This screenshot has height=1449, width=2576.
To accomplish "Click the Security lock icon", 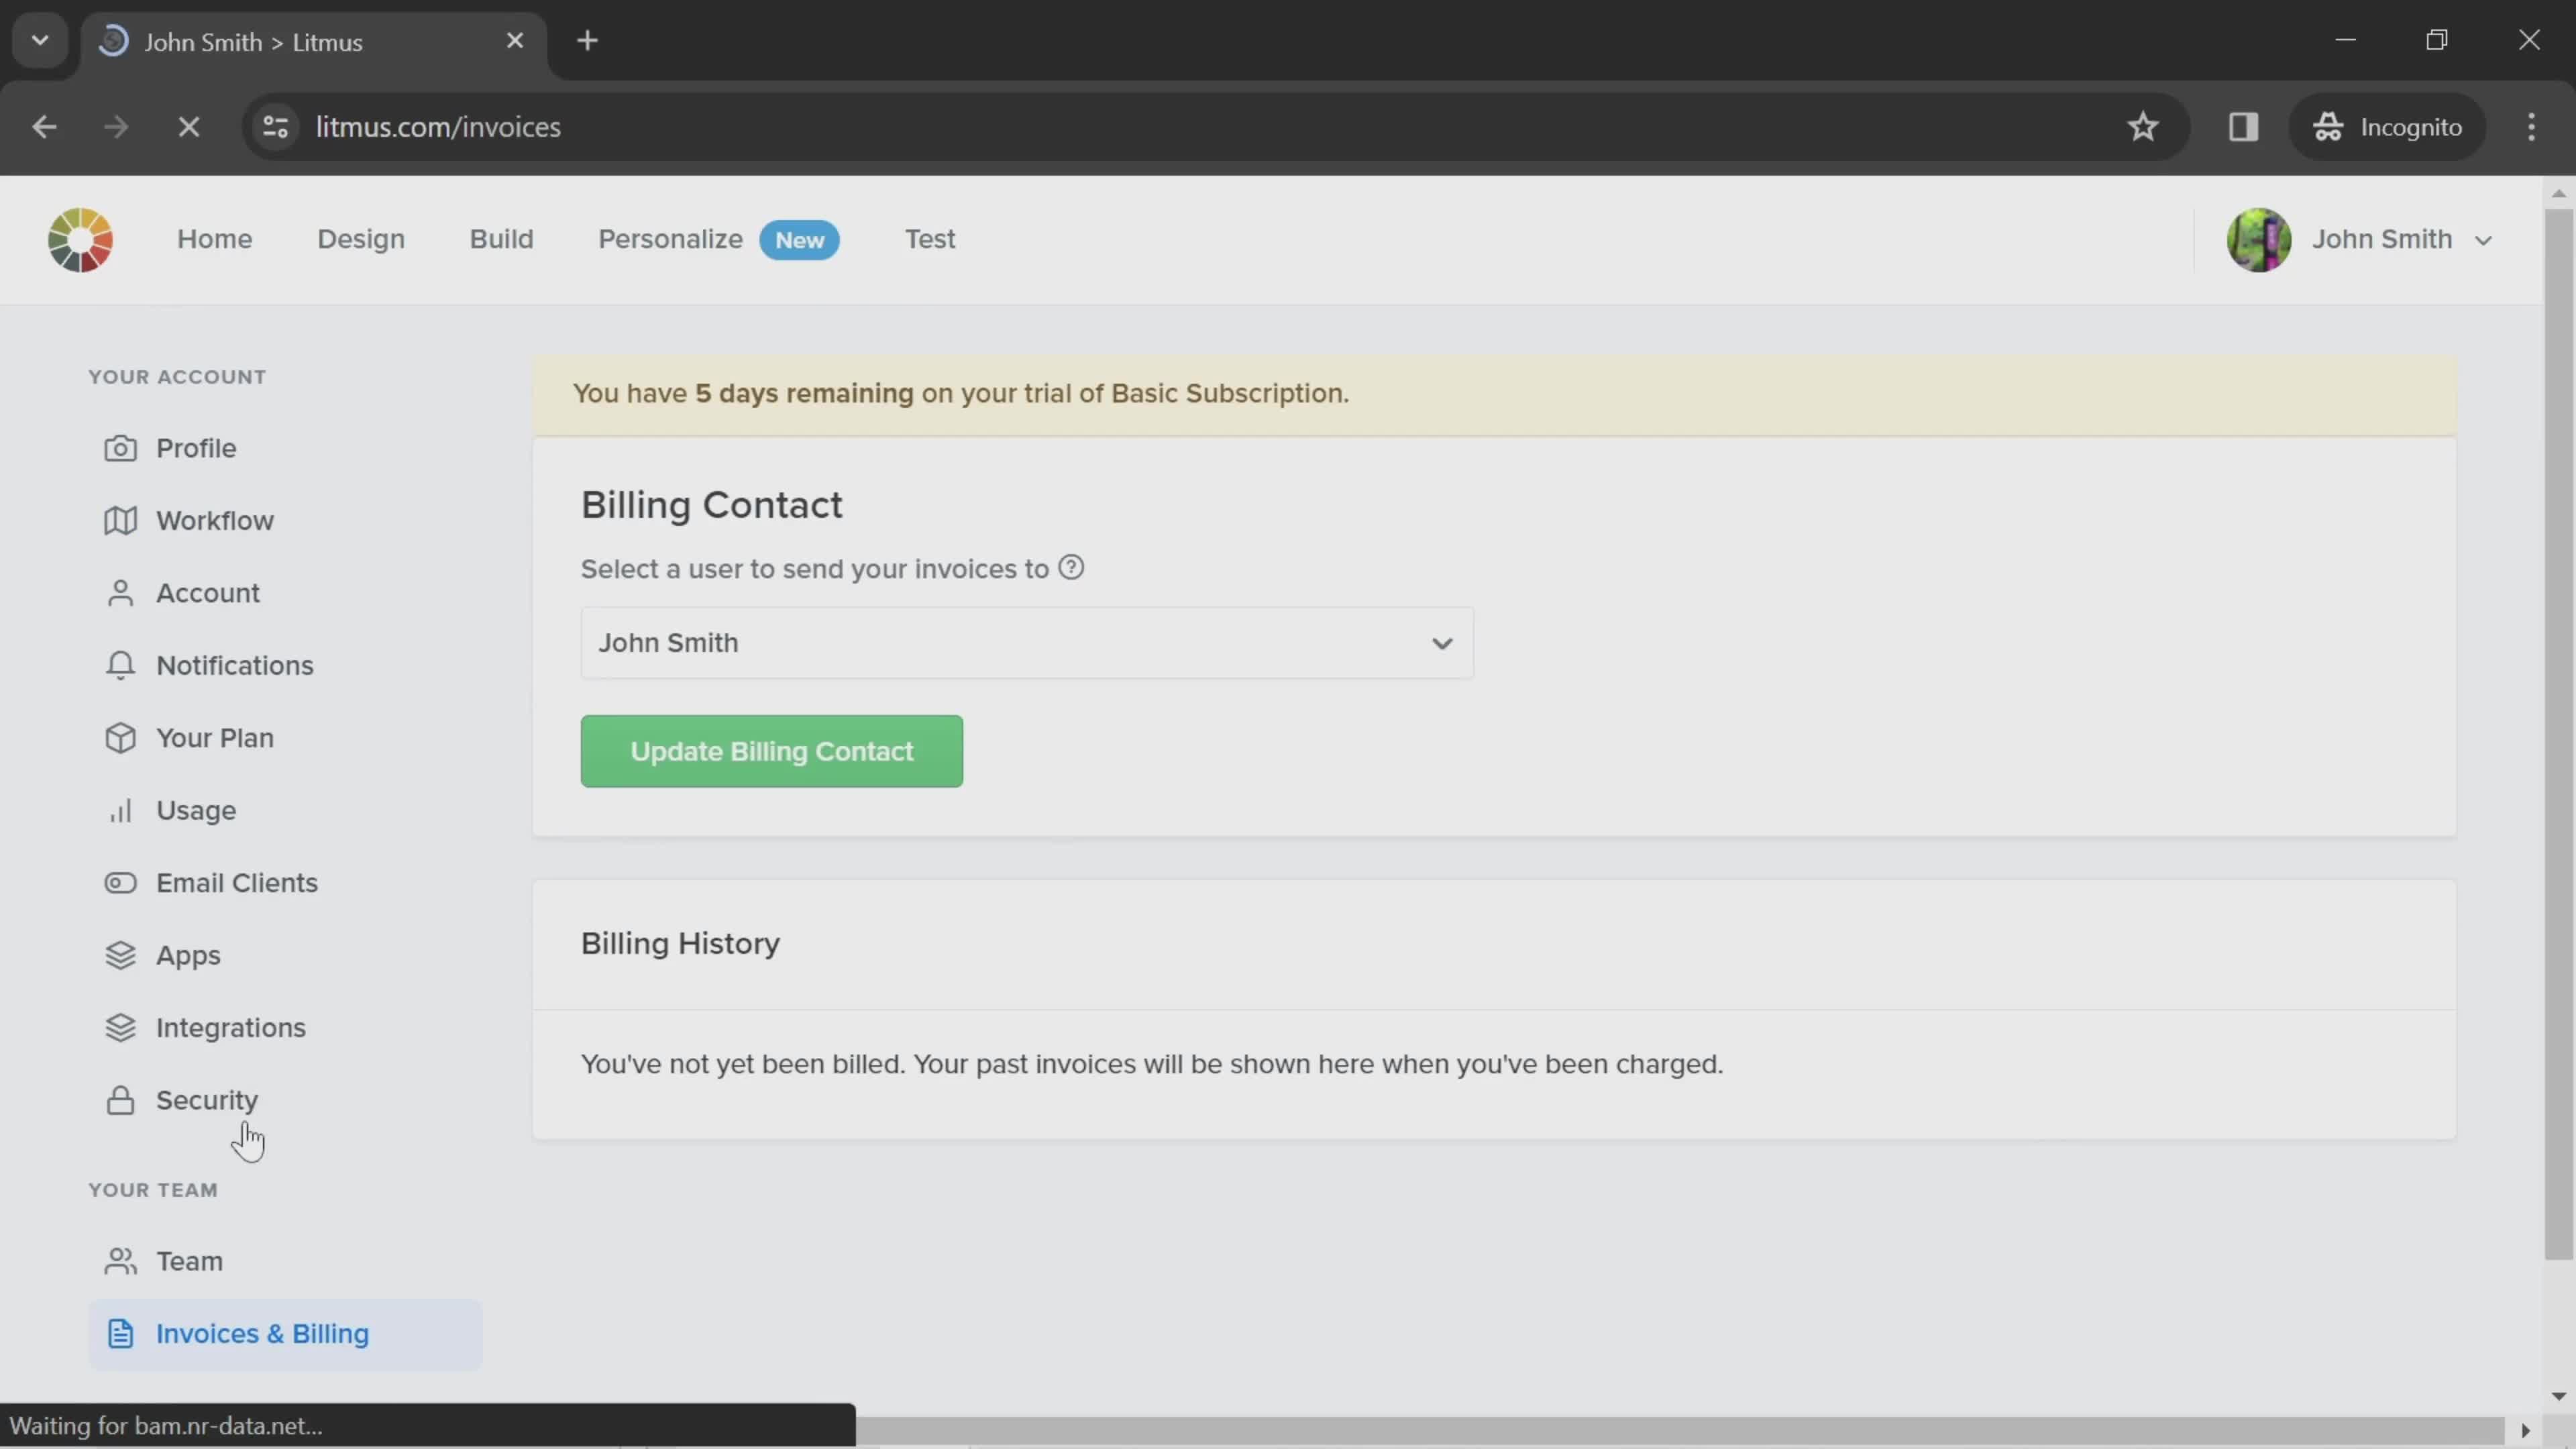I will (x=119, y=1099).
